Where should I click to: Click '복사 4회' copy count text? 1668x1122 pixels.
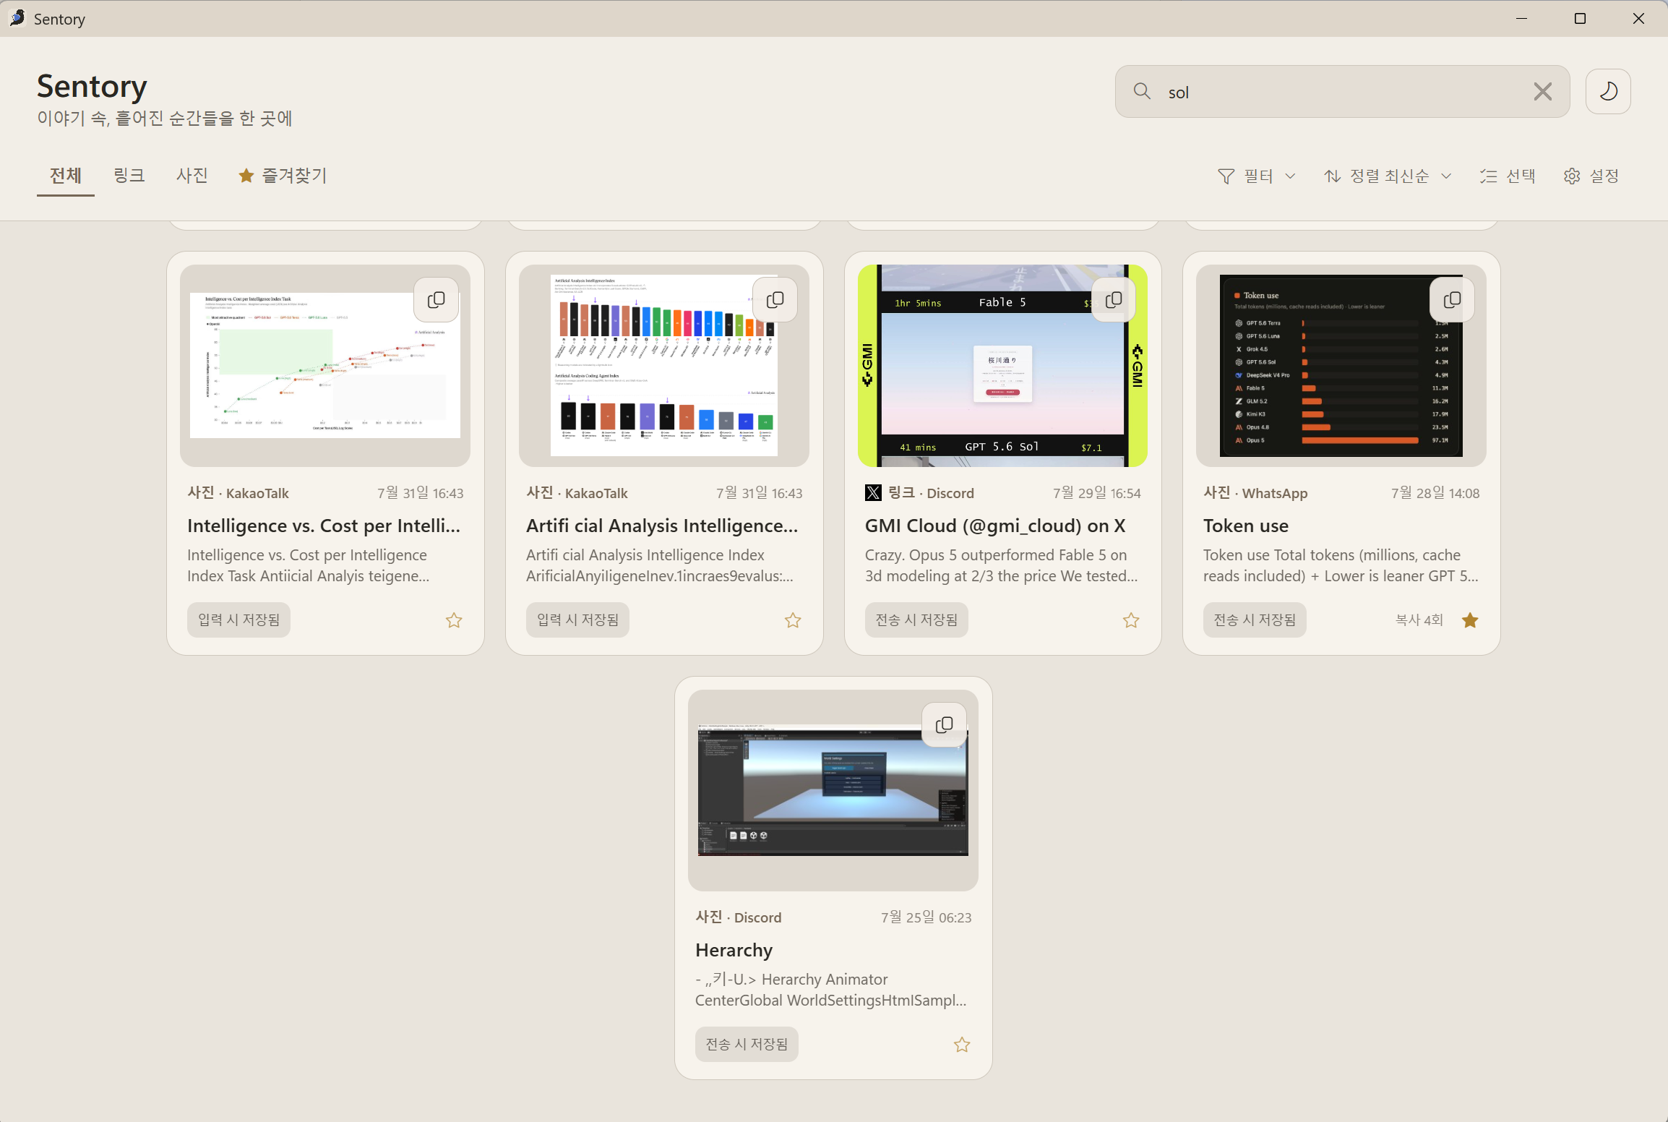coord(1419,620)
